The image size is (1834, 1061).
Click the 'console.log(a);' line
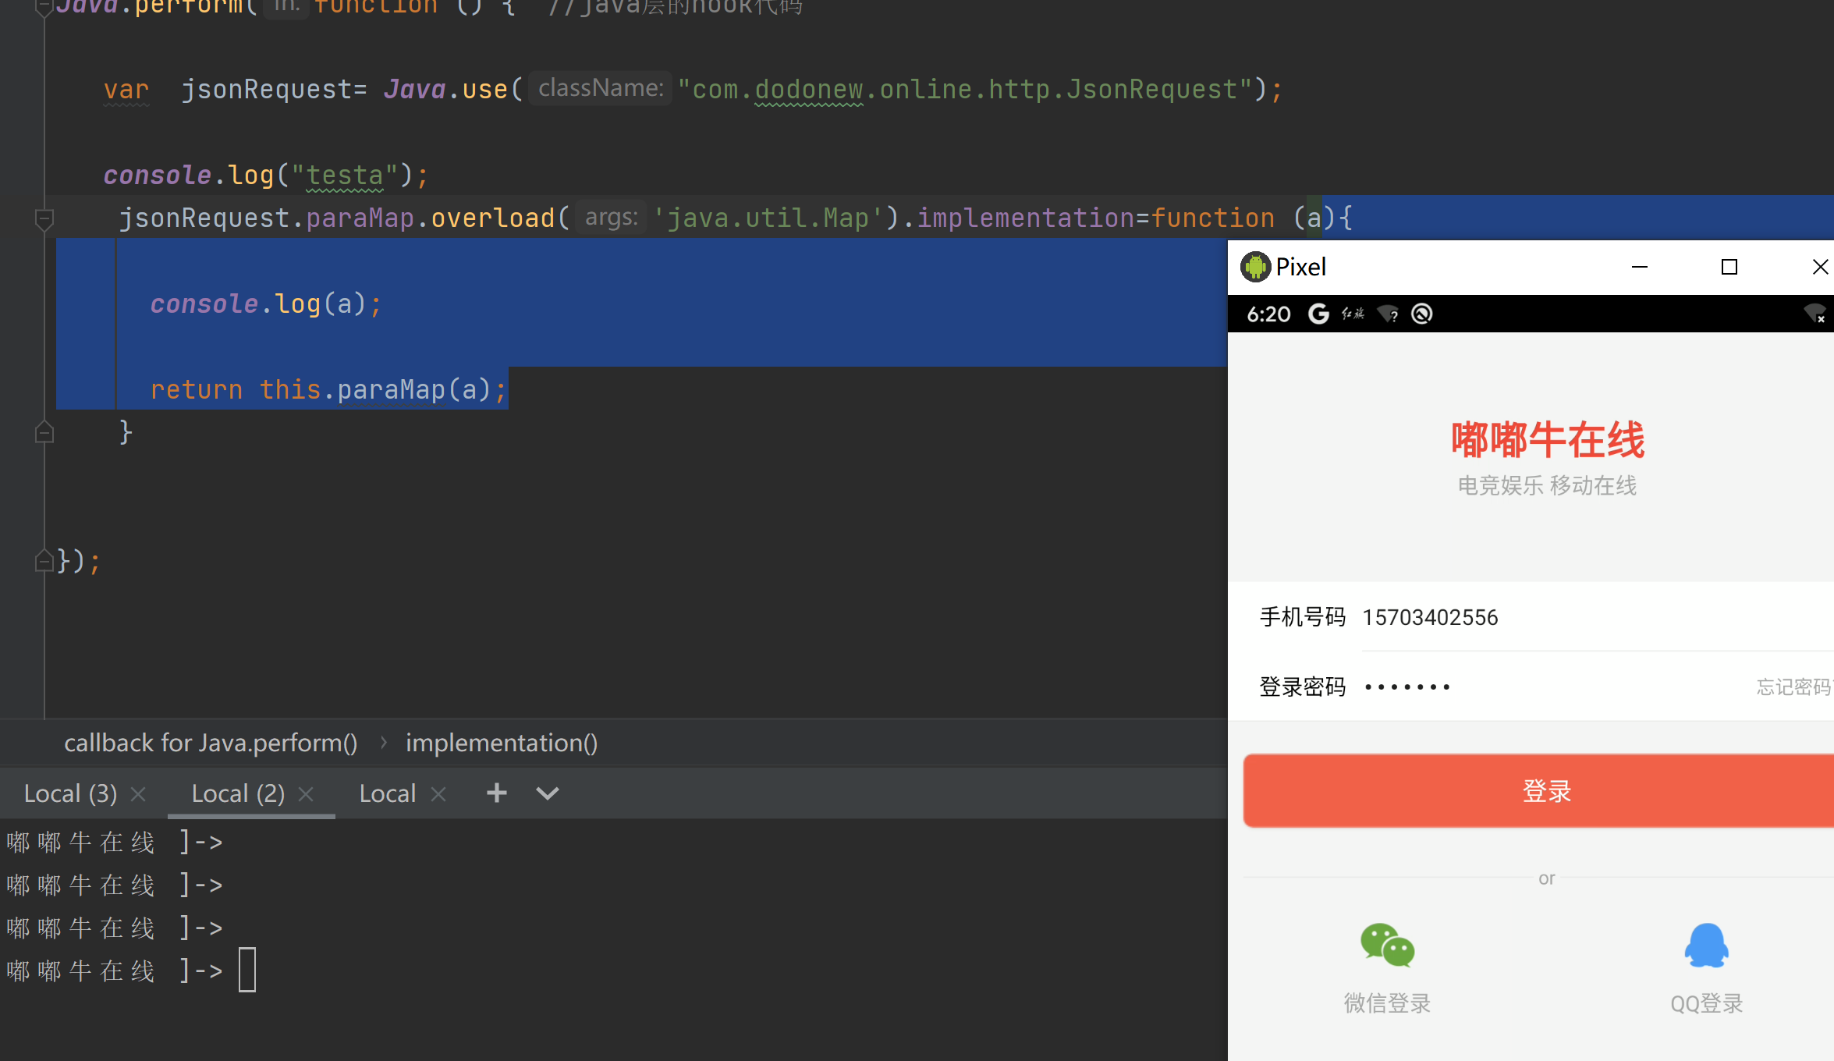(x=266, y=304)
